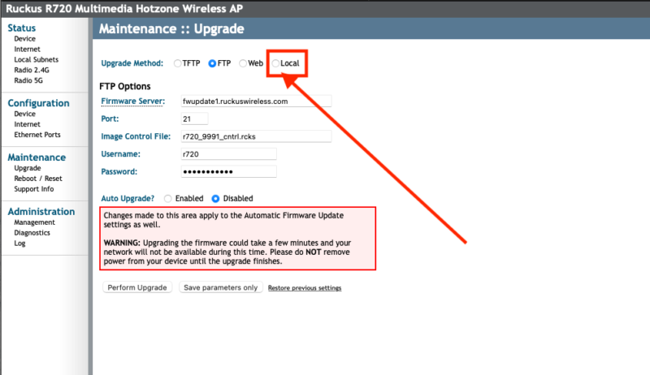Open the Reboot / Reset maintenance page
The height and width of the screenshot is (375, 650).
(38, 179)
